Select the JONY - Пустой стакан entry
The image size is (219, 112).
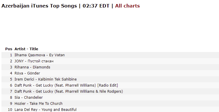34,61
